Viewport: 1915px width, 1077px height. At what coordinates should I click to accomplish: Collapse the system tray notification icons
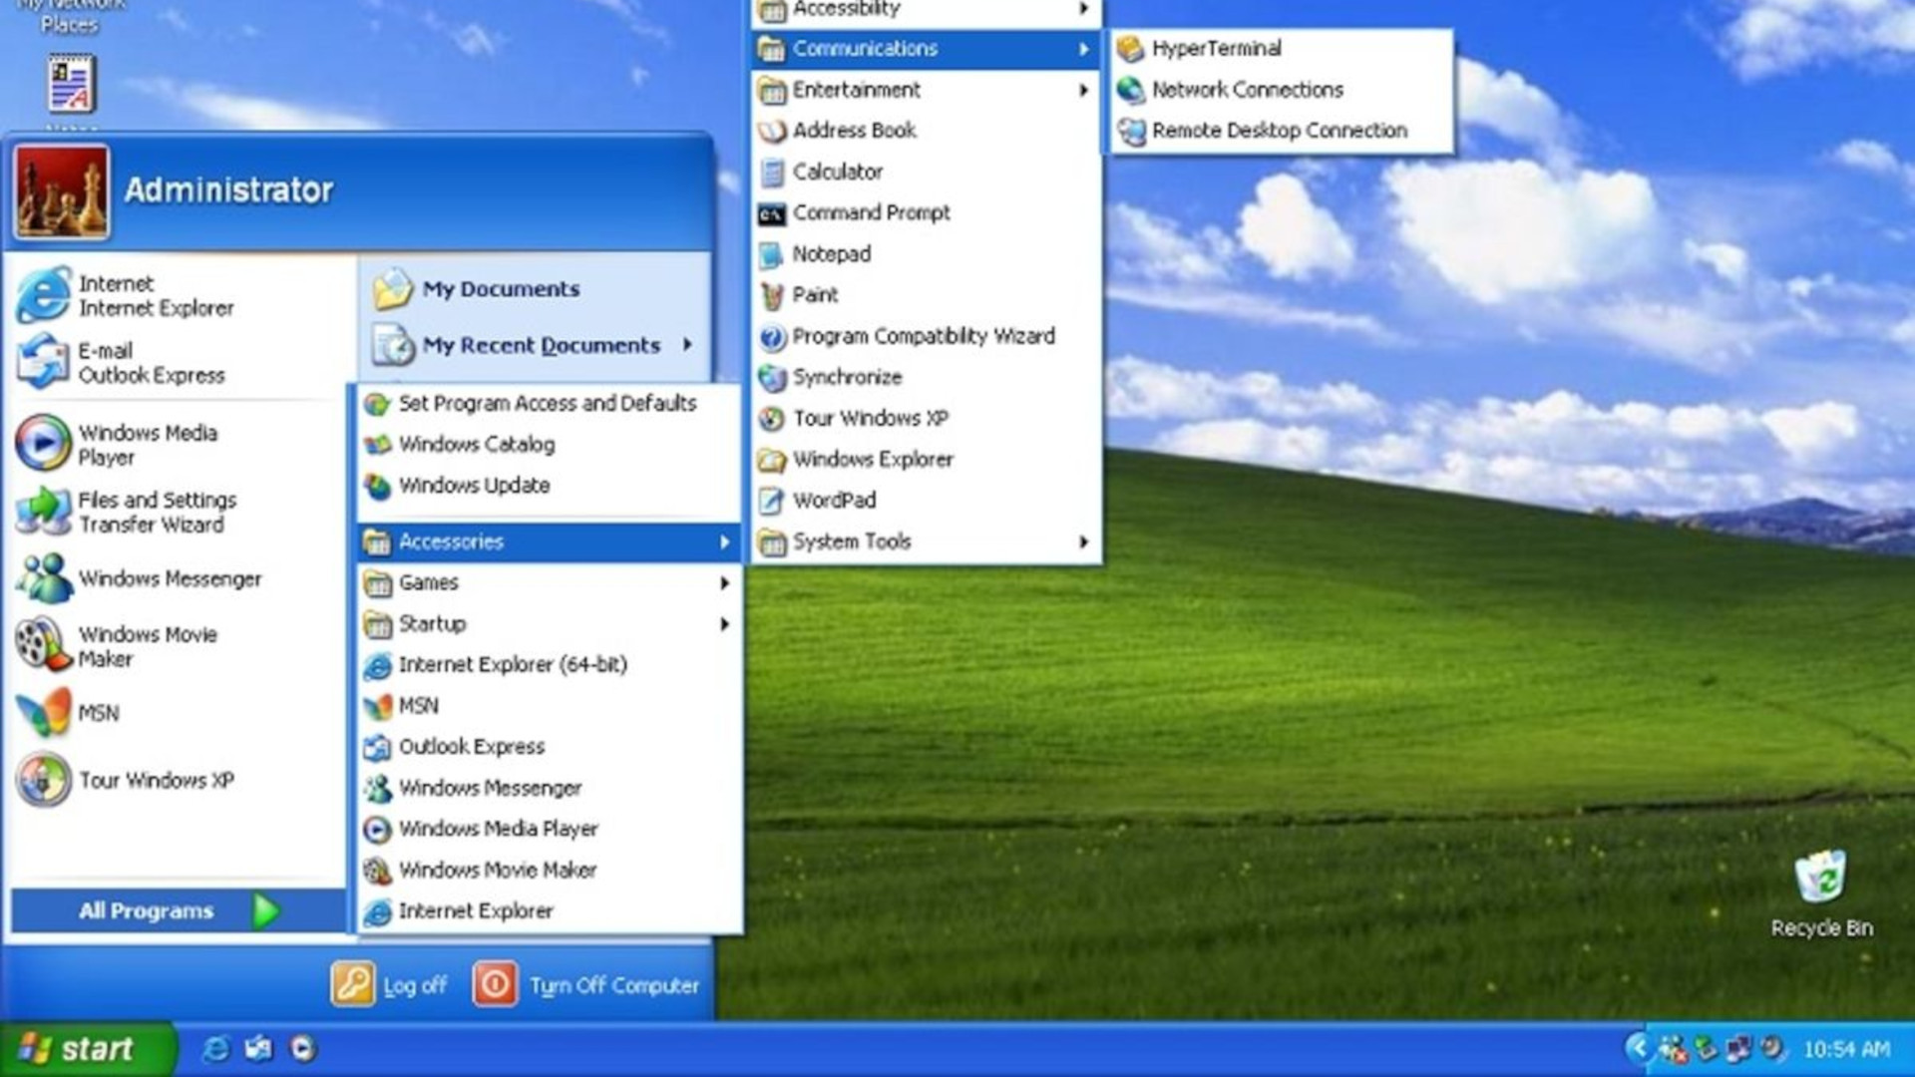[1640, 1049]
